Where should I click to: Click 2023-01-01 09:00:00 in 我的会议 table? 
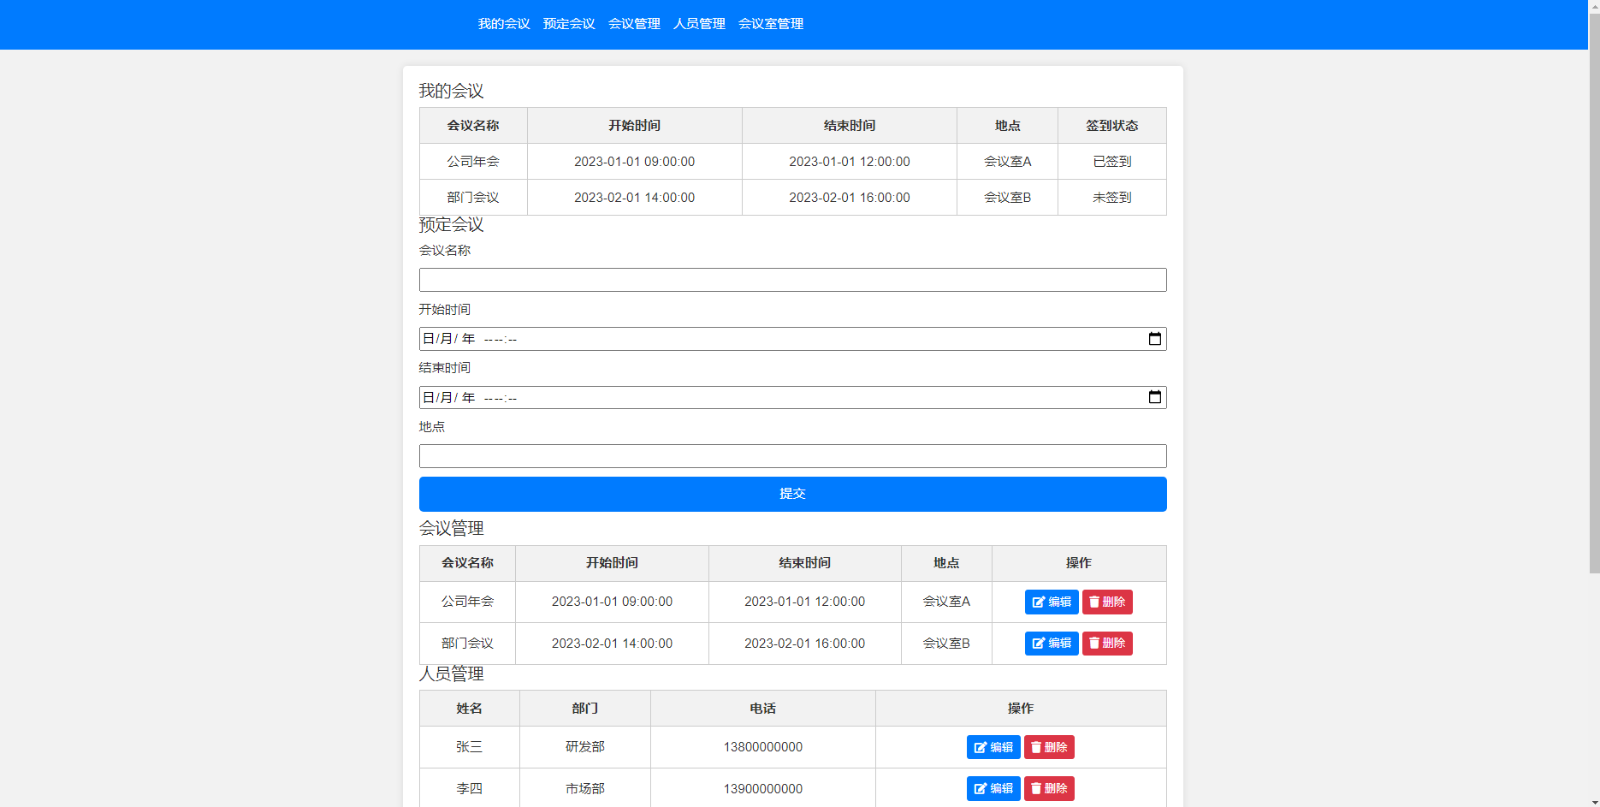[634, 161]
